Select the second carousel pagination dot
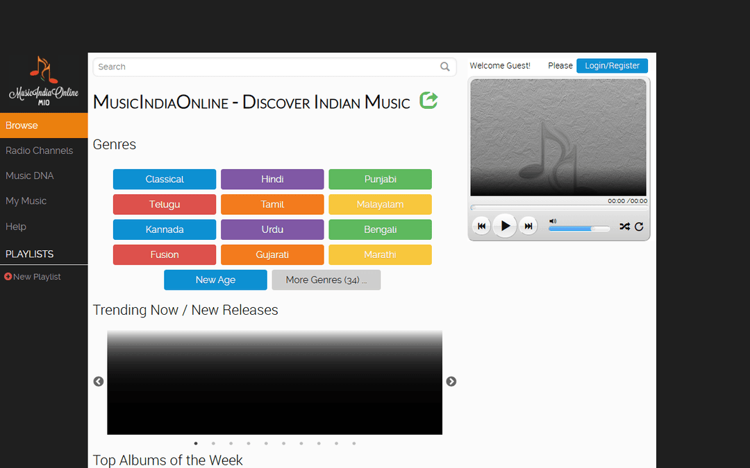 point(213,443)
